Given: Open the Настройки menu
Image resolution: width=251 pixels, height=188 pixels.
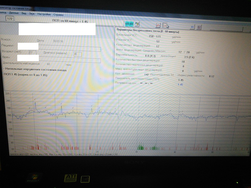Looking at the screenshot, I should [44, 14].
